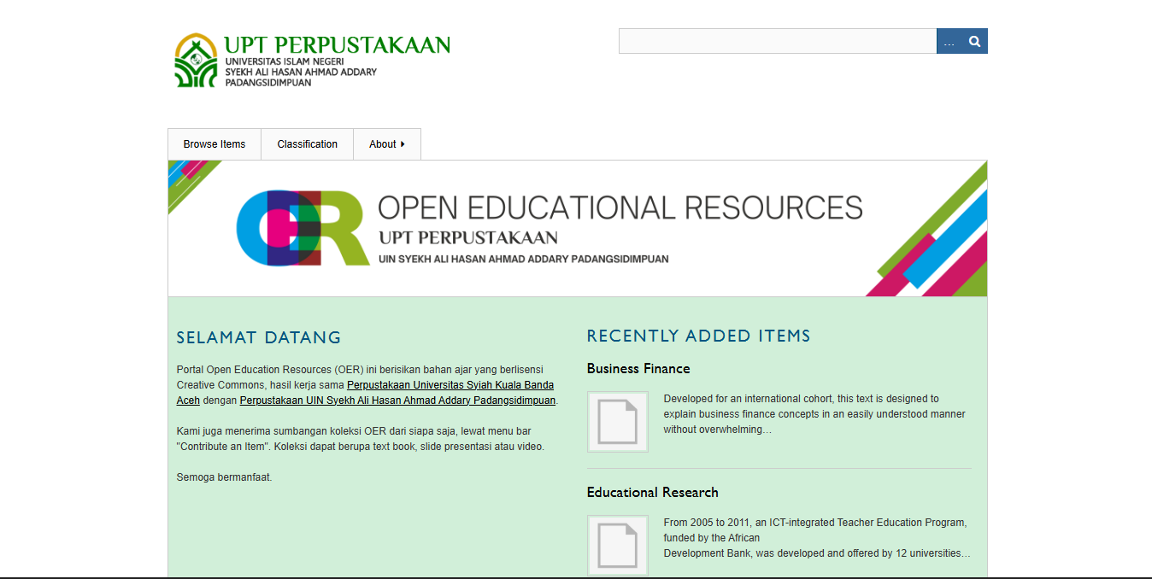The width and height of the screenshot is (1152, 579).
Task: Click the Business Finance description text
Action: (814, 414)
